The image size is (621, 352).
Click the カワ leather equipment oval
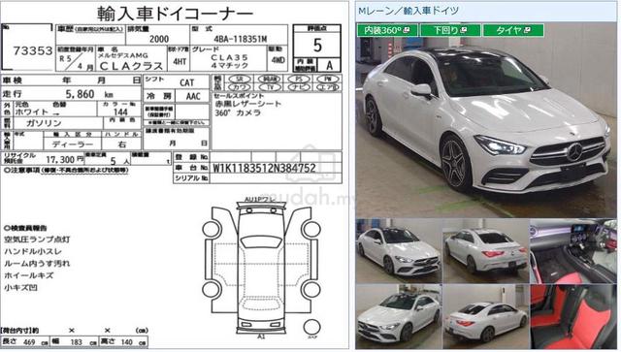click(239, 87)
